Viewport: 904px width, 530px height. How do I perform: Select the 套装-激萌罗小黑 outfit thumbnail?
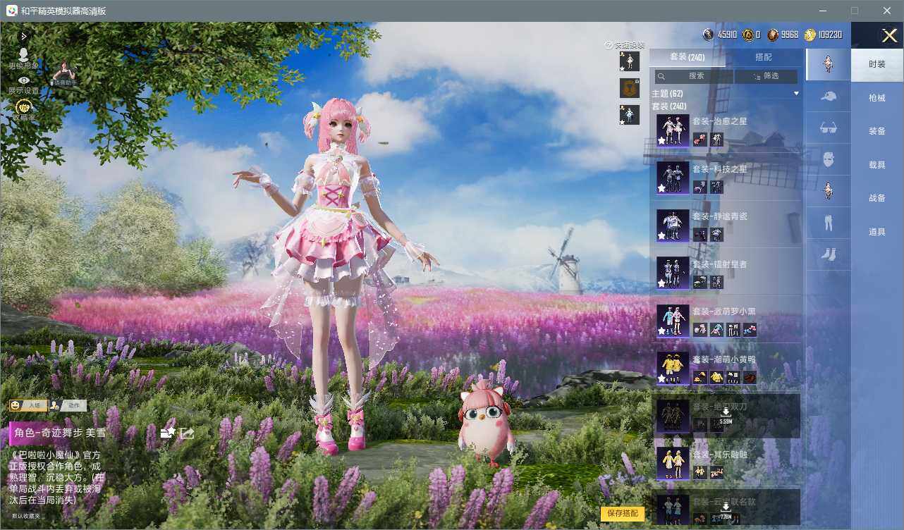673,321
